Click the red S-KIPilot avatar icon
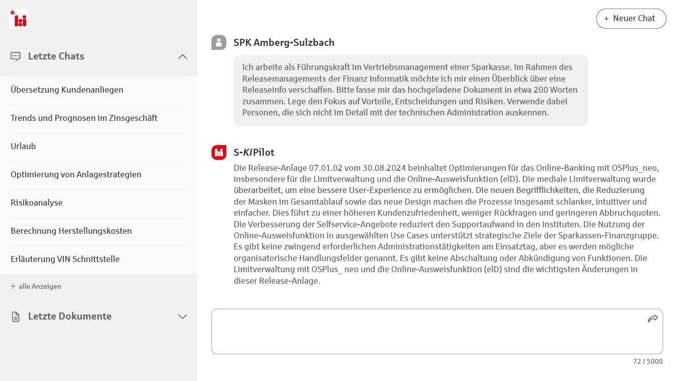677x381 pixels. point(219,152)
